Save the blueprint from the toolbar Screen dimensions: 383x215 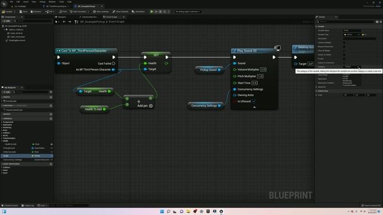pyautogui.click(x=23, y=11)
